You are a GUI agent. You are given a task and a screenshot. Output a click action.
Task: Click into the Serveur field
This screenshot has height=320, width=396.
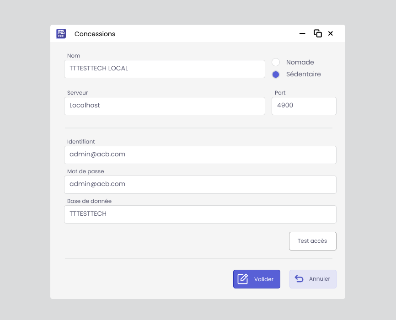(165, 106)
